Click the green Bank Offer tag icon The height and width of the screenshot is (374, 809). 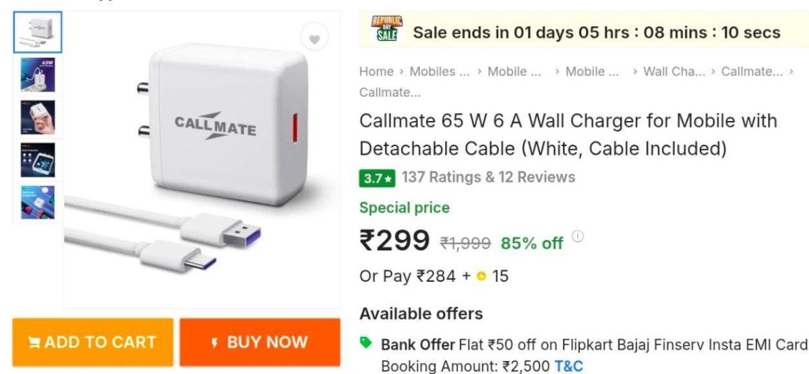point(366,344)
